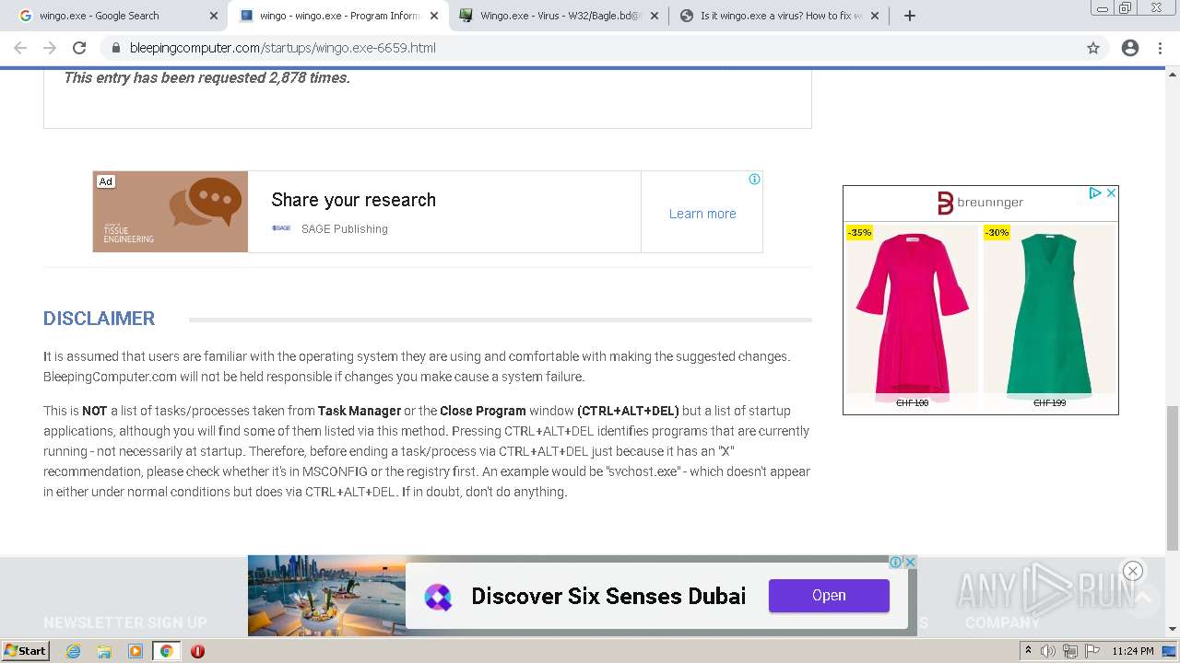
Task: Click Discover Six Senses Dubai ad text
Action: [x=608, y=597]
